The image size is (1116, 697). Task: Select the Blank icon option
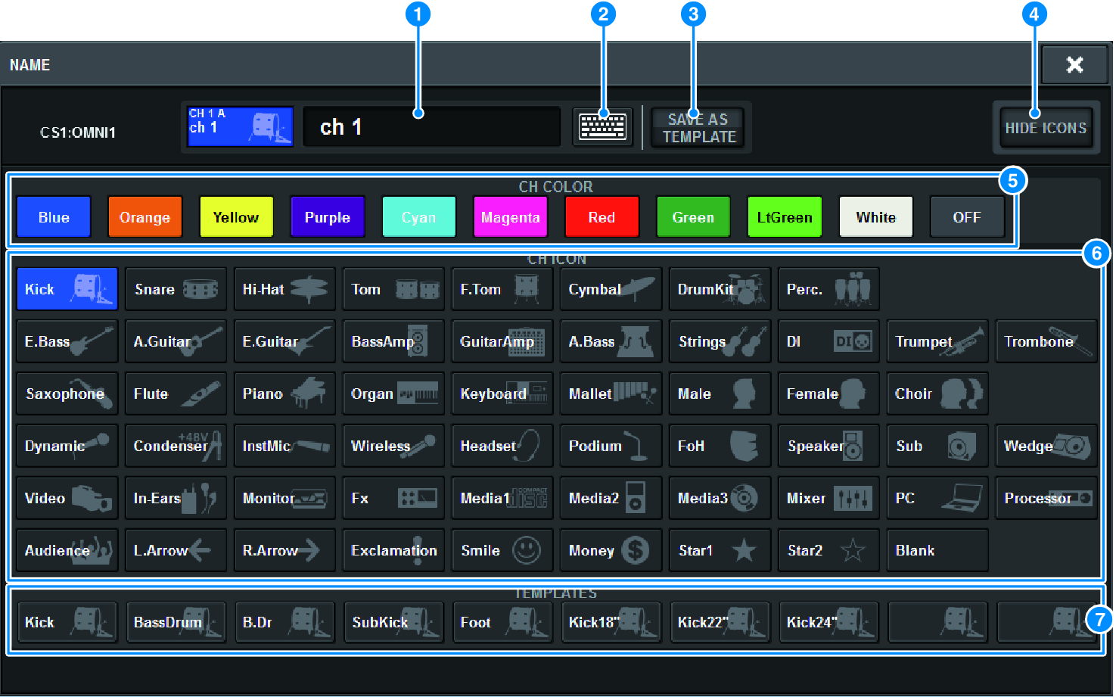click(x=937, y=550)
